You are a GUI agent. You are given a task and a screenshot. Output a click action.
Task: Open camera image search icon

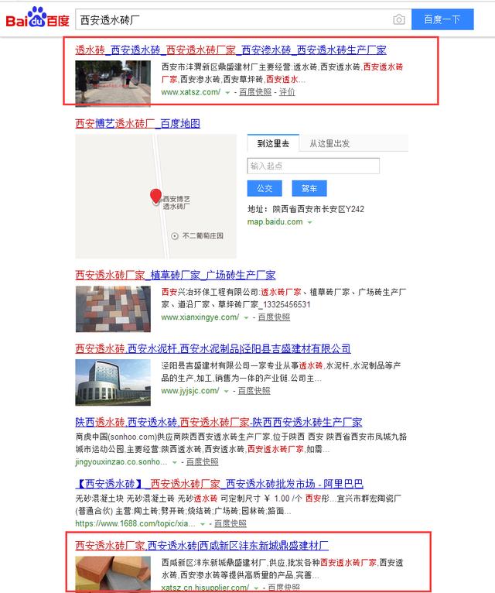click(x=398, y=19)
